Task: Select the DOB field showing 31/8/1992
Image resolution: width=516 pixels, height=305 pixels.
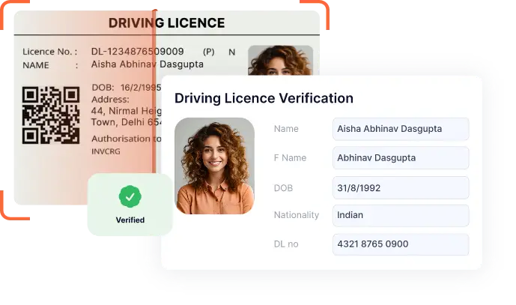Action: pyautogui.click(x=400, y=187)
